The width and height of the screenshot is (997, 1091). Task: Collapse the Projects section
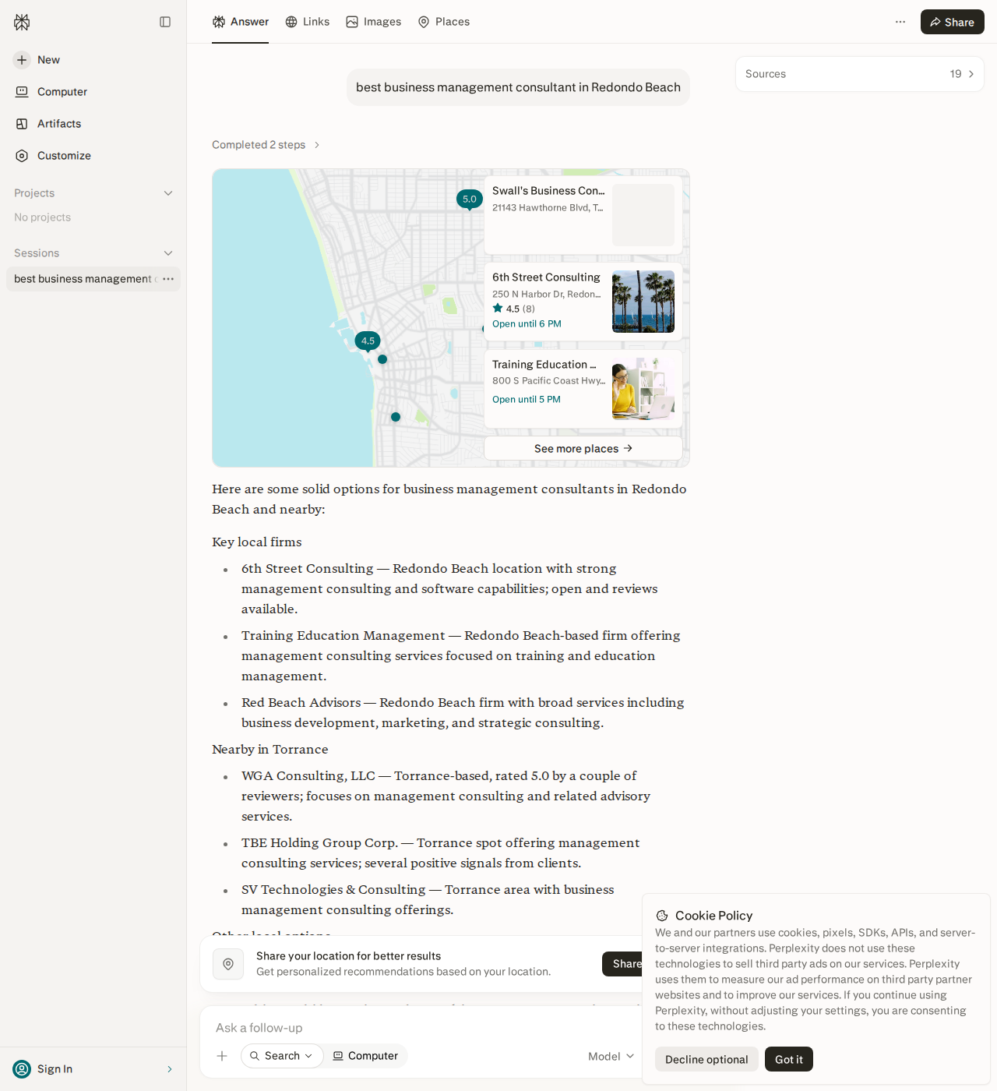168,193
